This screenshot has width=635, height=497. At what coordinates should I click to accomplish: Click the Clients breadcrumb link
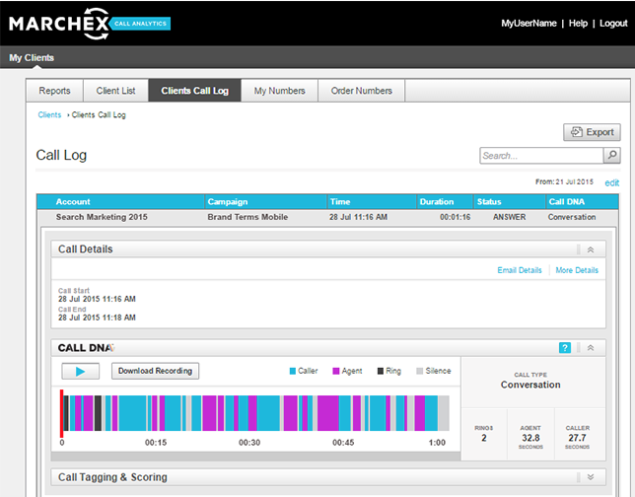[49, 114]
